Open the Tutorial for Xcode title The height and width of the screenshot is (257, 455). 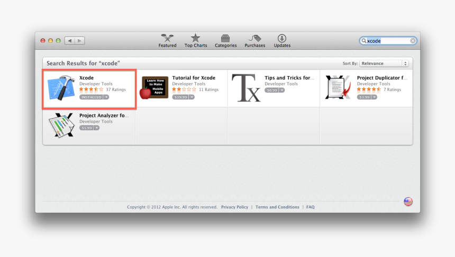[194, 78]
